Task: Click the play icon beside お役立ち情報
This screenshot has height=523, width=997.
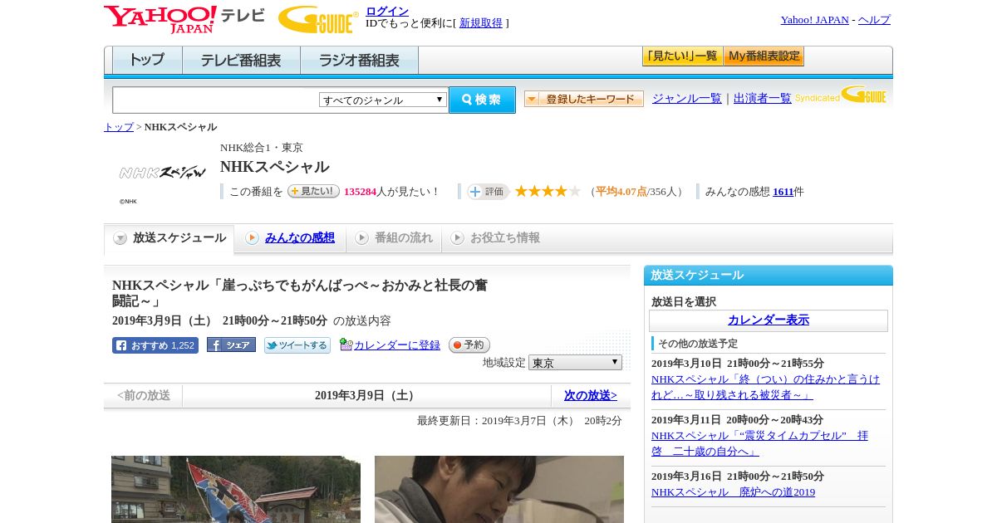Action: coord(457,238)
